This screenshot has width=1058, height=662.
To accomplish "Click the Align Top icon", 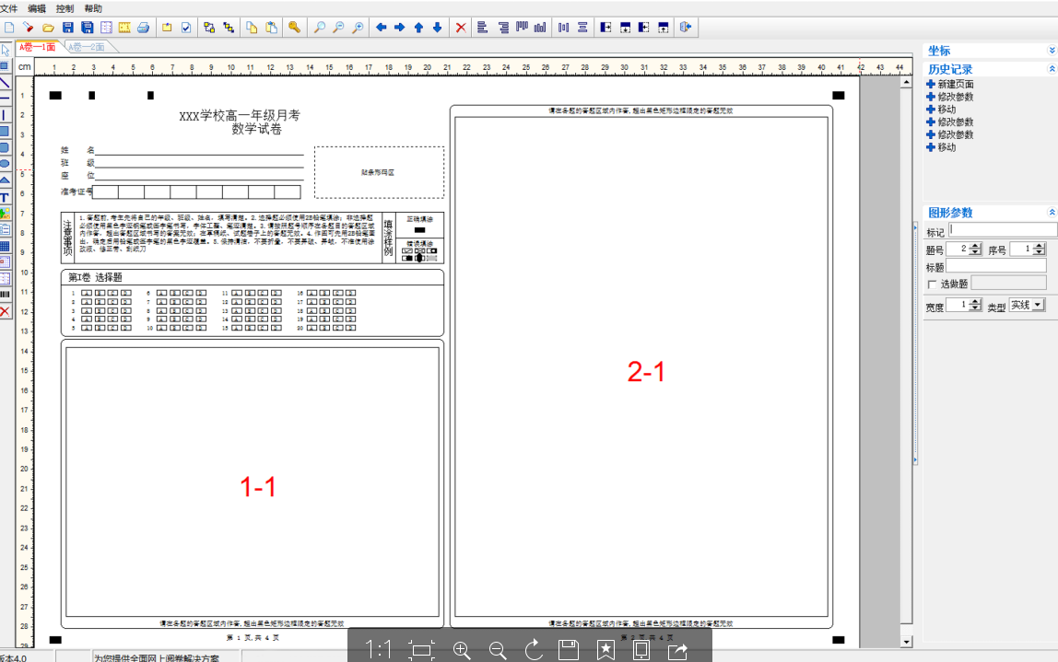I will pos(522,28).
